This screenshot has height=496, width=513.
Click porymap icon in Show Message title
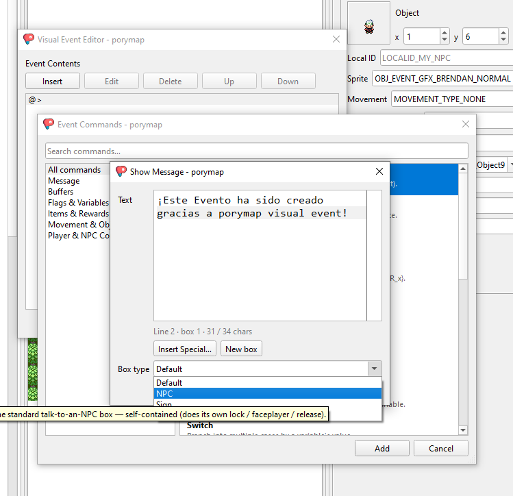click(121, 171)
